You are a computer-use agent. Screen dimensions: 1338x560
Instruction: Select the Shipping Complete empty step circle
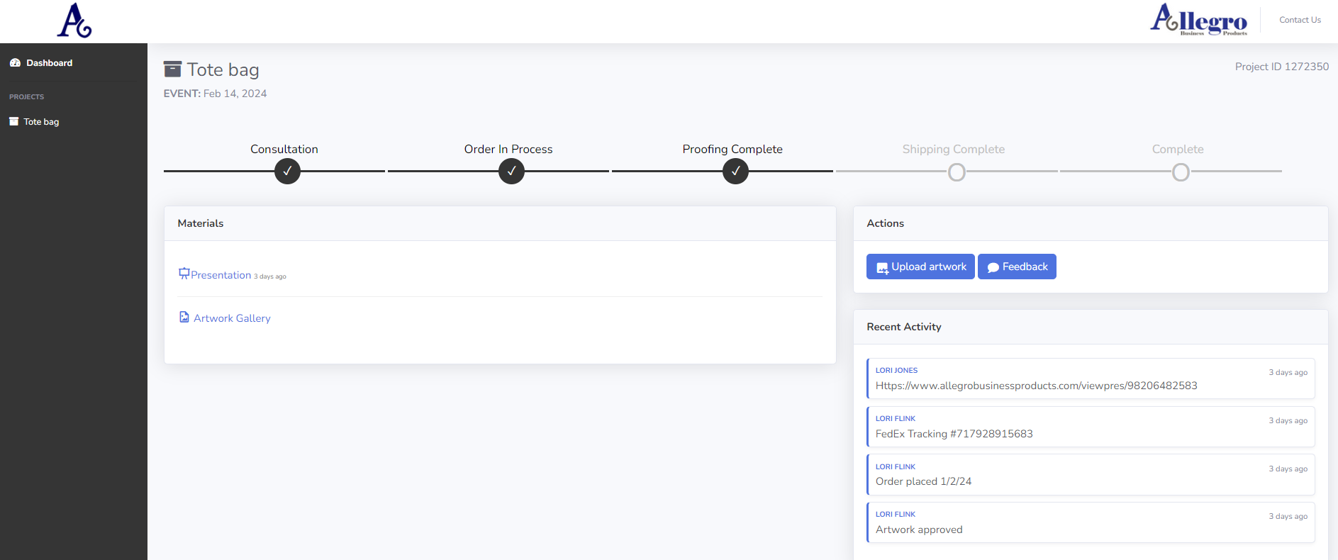tap(957, 172)
